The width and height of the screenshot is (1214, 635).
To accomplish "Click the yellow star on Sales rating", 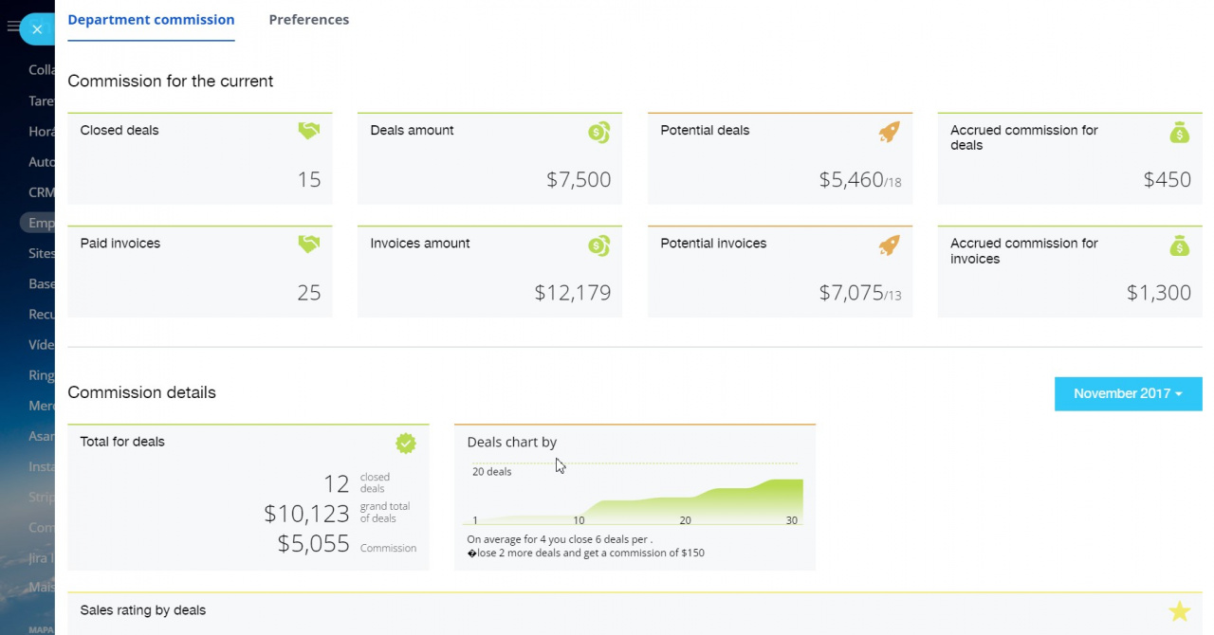I will (1179, 611).
